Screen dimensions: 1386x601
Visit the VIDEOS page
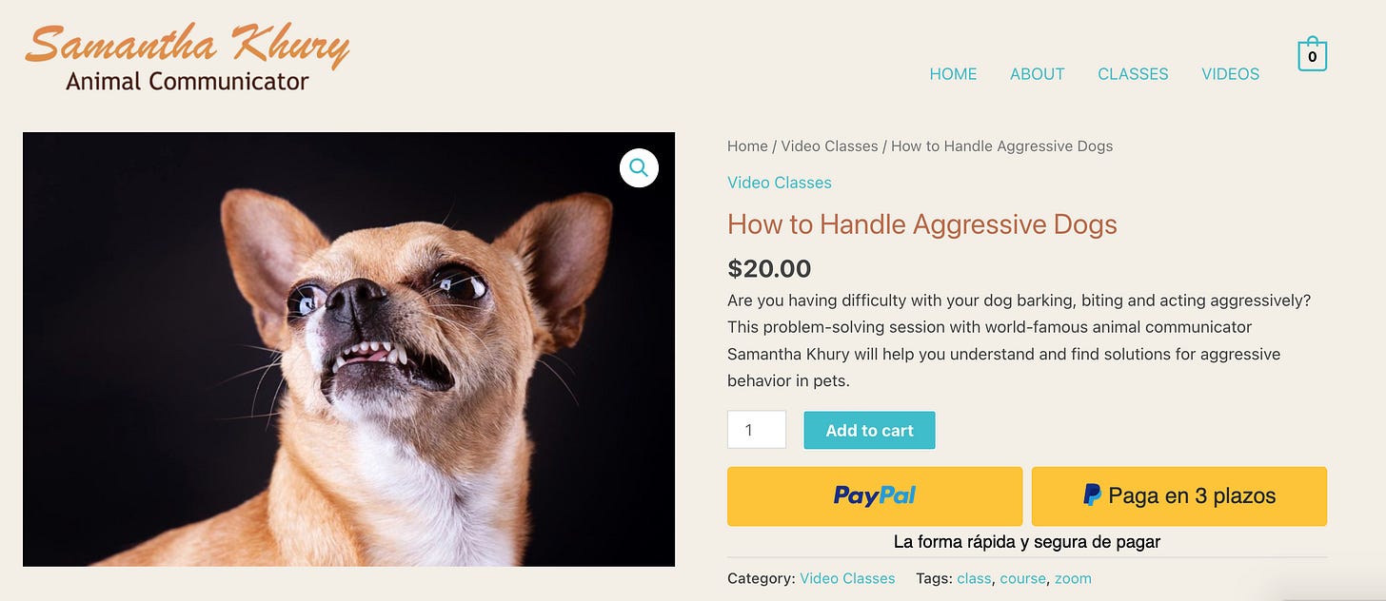(x=1230, y=74)
